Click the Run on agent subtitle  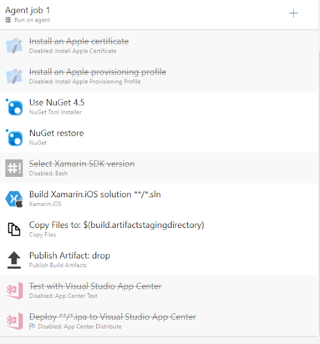(32, 20)
